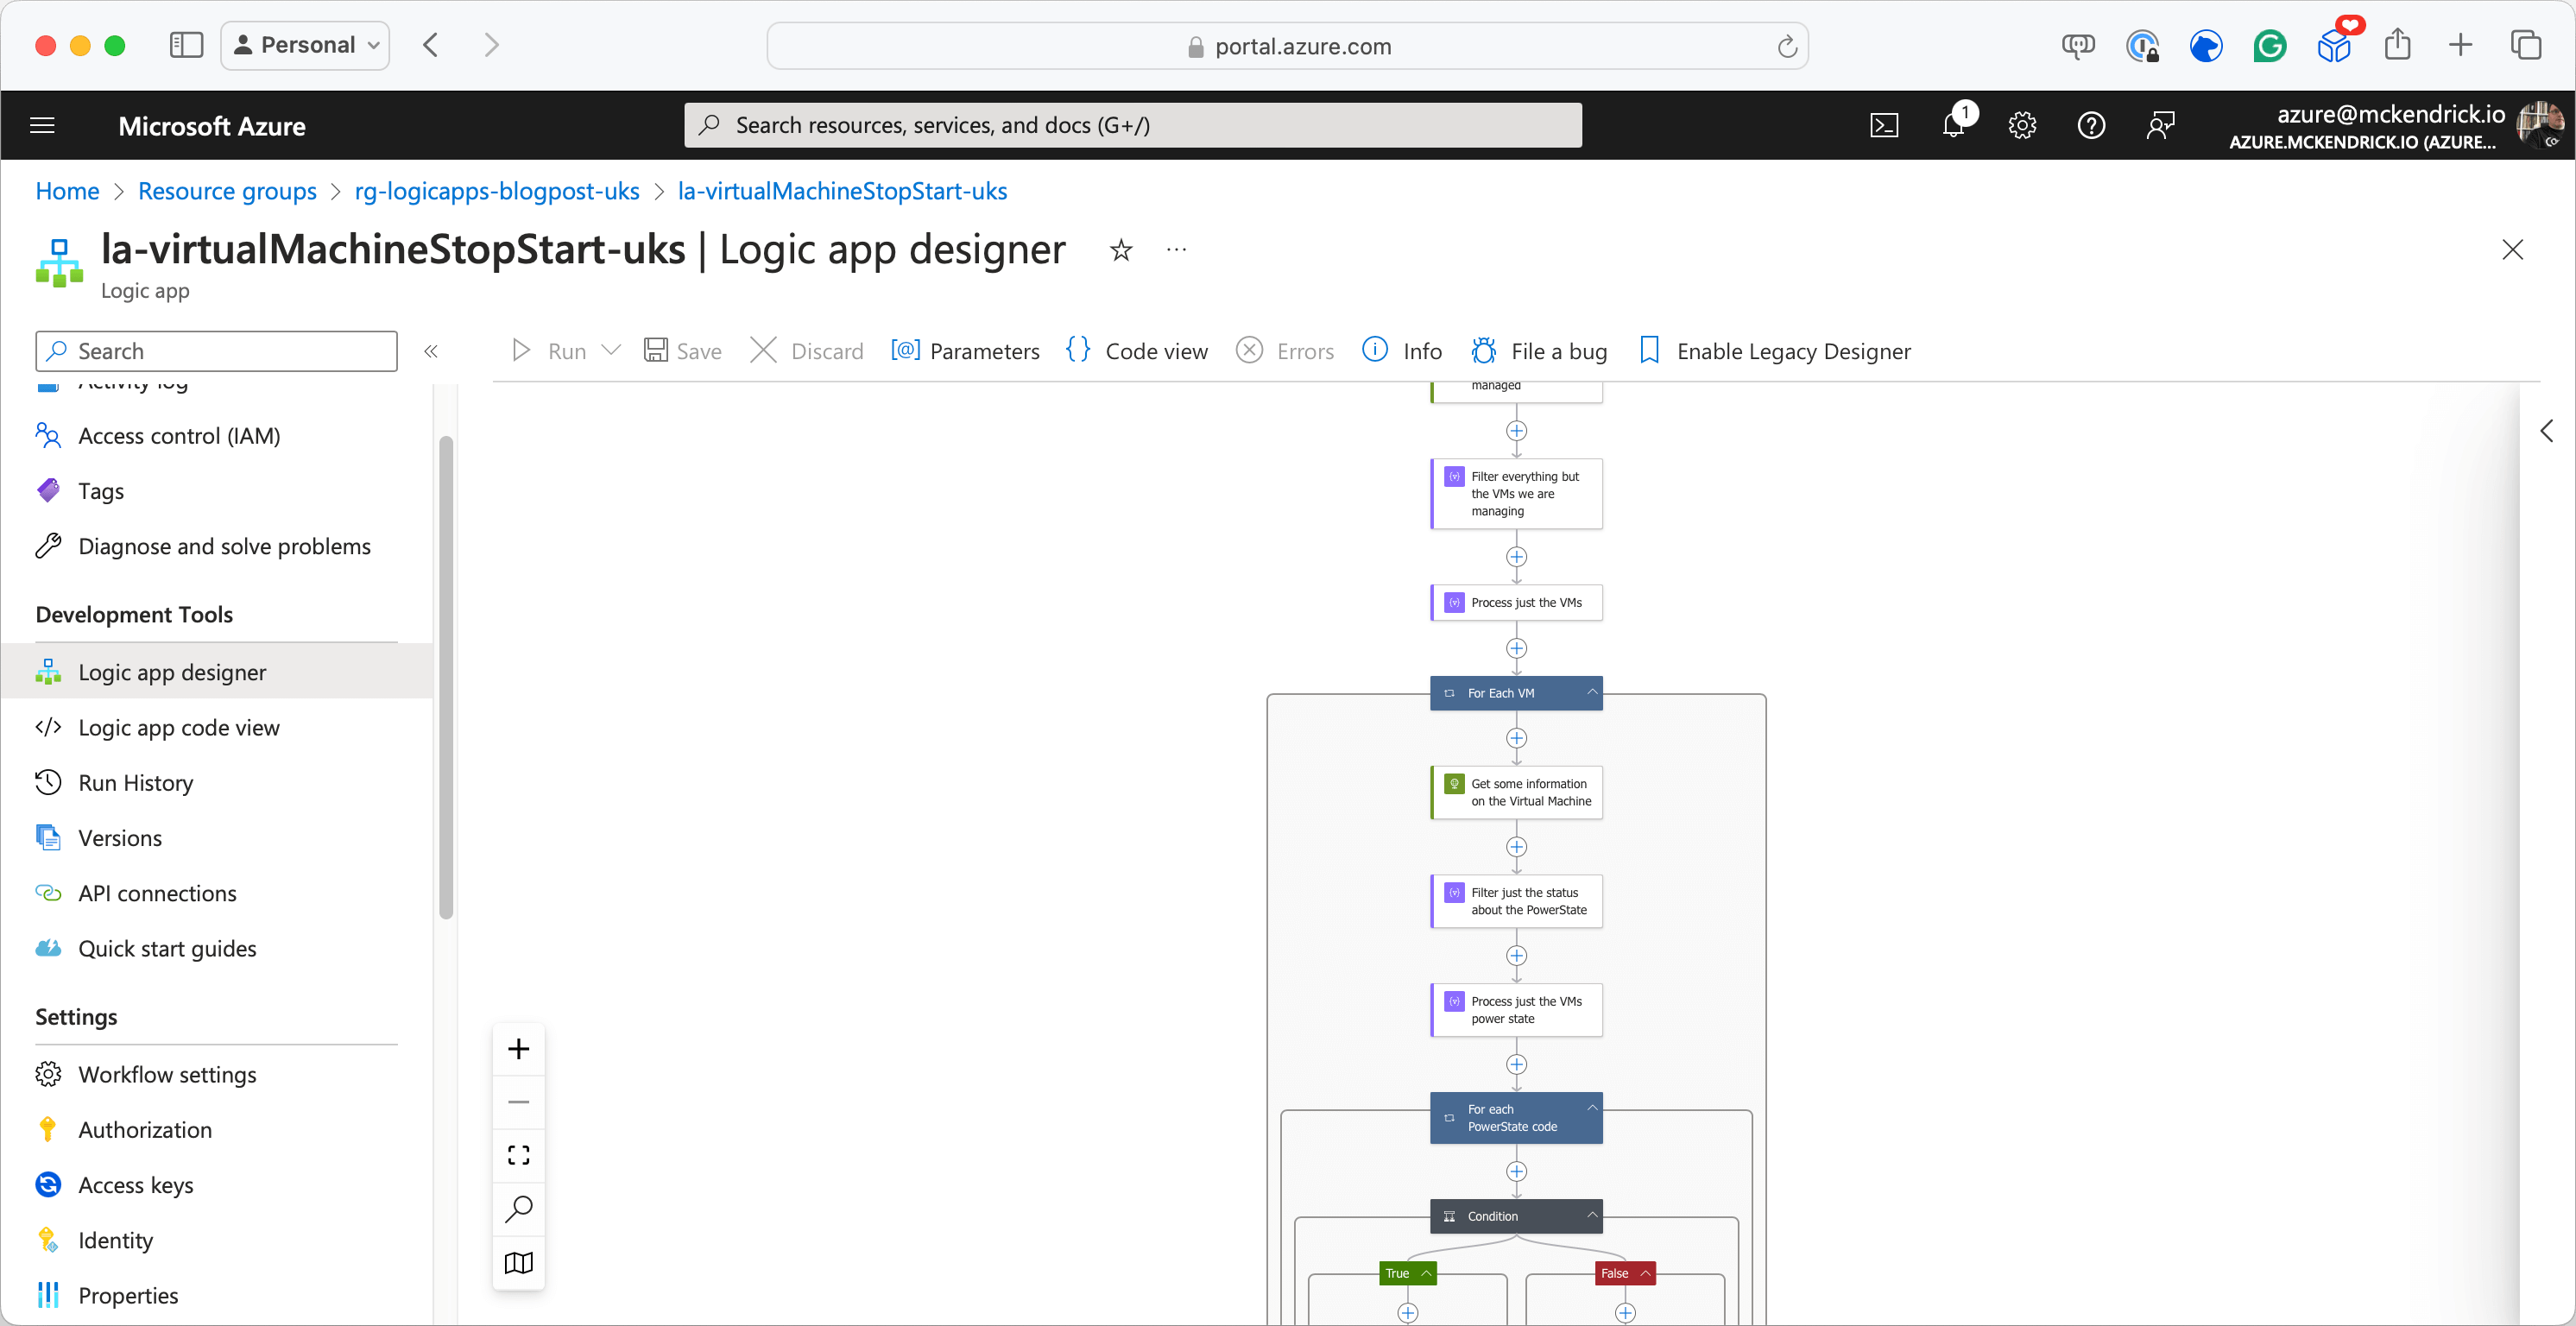Open Diagnose and solve problems
This screenshot has height=1326, width=2576.
click(x=225, y=546)
